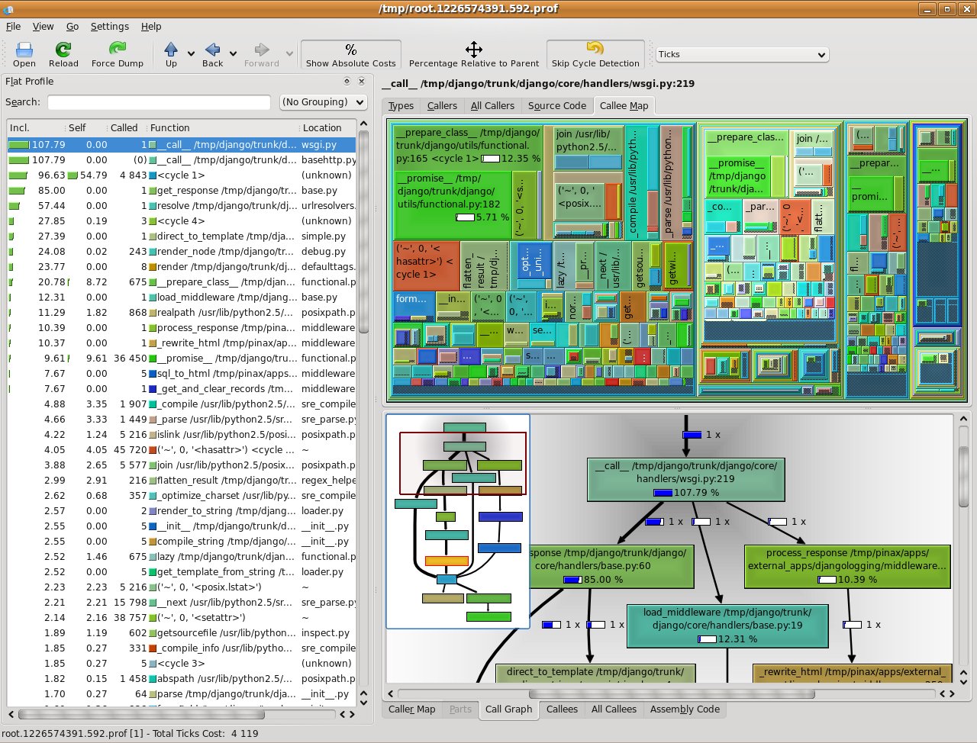Toggle Percentage Relative to Parent
This screenshot has width=977, height=743.
click(x=474, y=54)
